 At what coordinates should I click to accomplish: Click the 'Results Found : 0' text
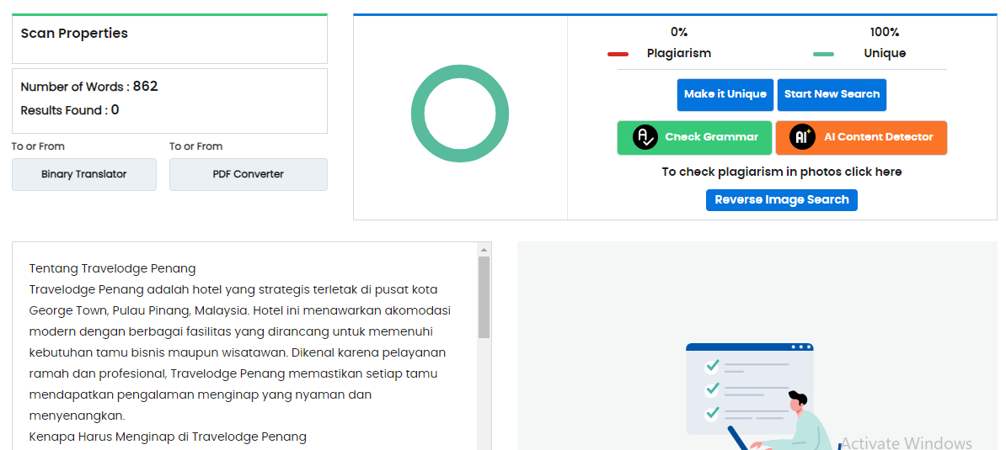pyautogui.click(x=70, y=110)
